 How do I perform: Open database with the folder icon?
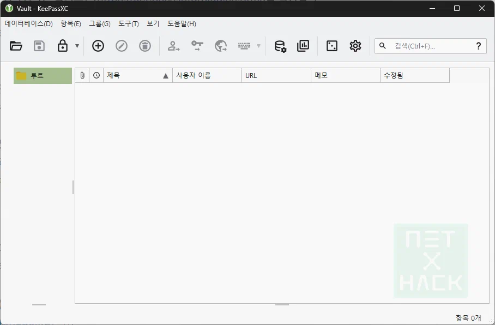pyautogui.click(x=16, y=46)
